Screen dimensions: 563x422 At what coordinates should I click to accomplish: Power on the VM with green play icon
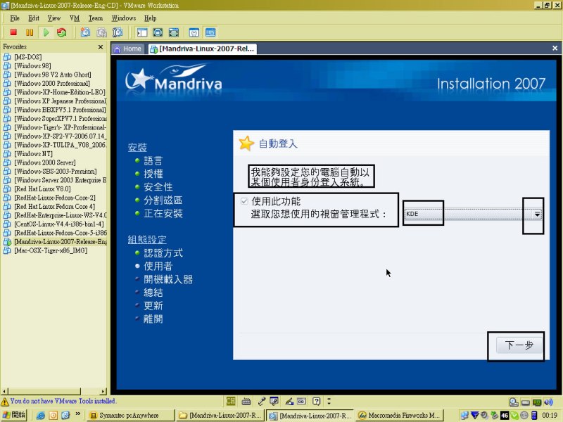(46, 32)
